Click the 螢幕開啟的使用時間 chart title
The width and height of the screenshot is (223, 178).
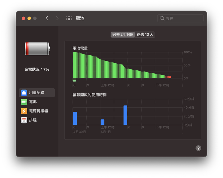90,95
